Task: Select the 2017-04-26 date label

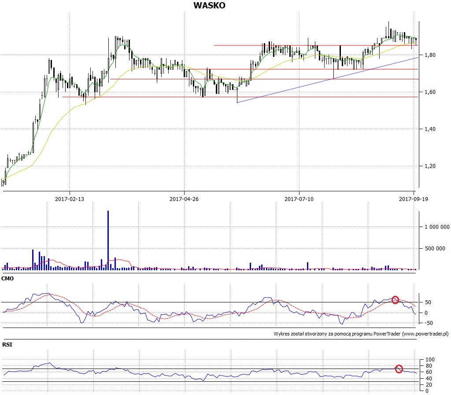Action: [x=184, y=199]
